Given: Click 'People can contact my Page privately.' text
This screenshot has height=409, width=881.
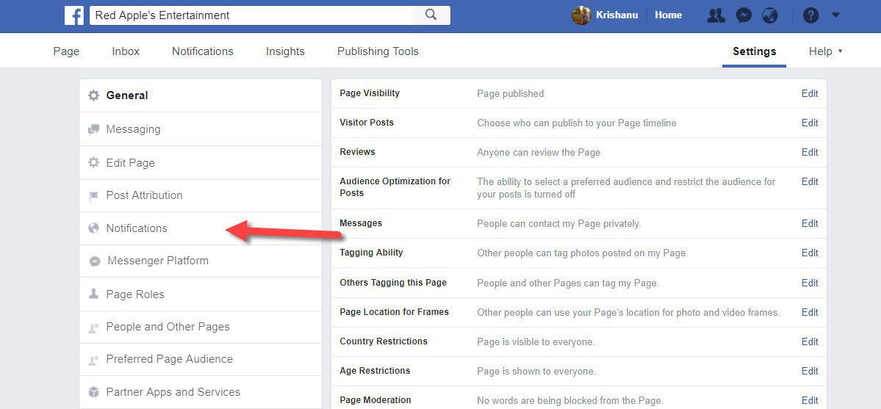Looking at the screenshot, I should click(559, 224).
